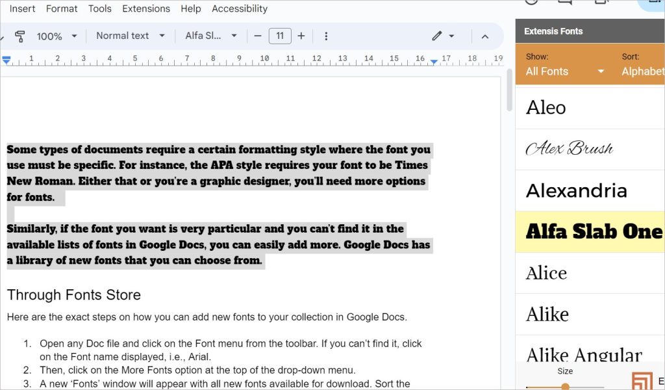The image size is (665, 390).
Task: Hide the menus with the collapse arrow
Action: [486, 36]
